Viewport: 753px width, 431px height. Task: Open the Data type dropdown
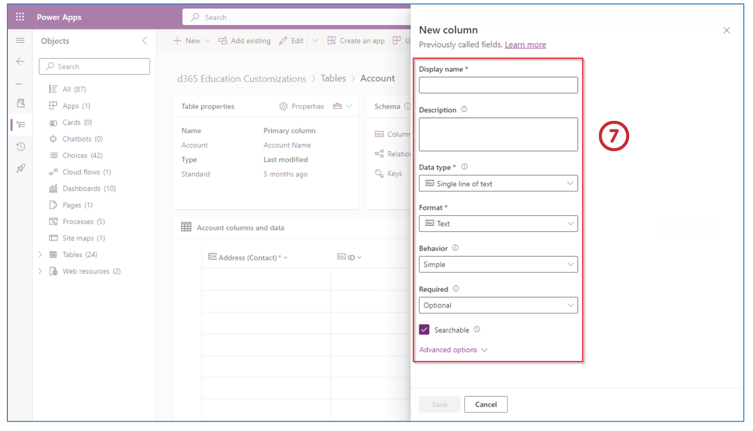(498, 184)
